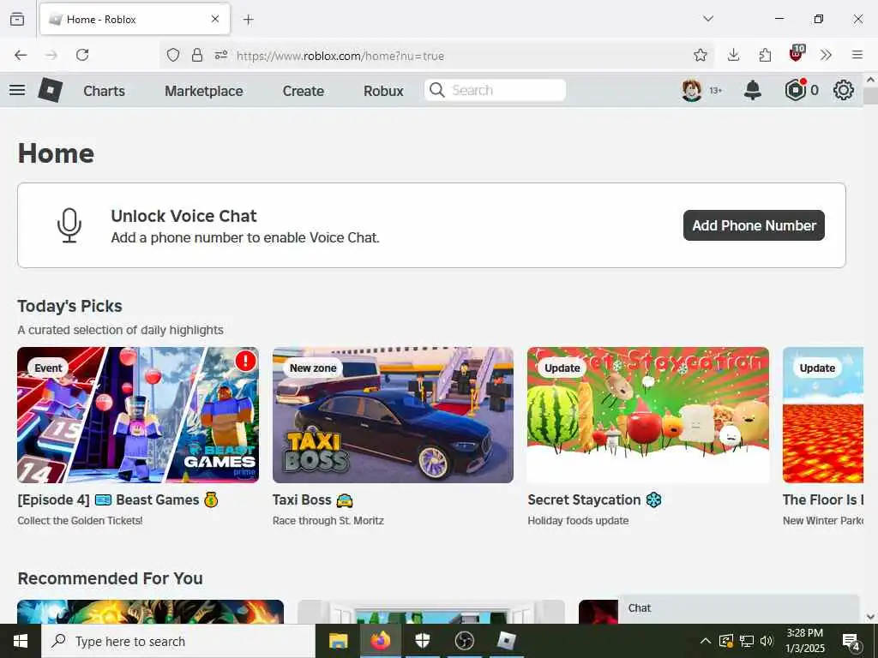Open File Explorer from the taskbar

(x=338, y=641)
